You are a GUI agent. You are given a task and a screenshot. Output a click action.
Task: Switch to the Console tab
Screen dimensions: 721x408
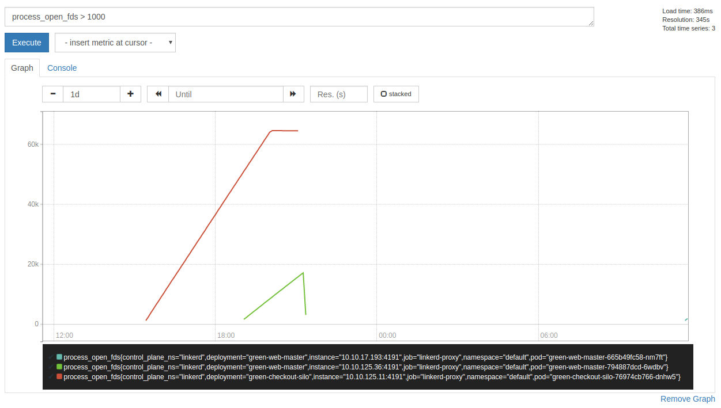tap(62, 67)
